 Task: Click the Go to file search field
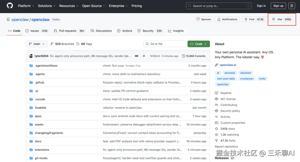[165, 44]
